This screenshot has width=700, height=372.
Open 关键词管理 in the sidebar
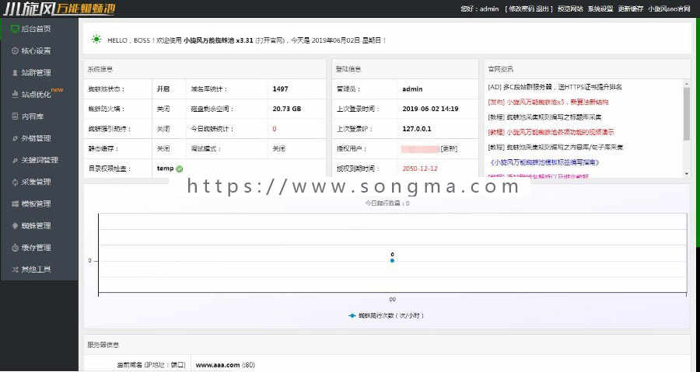click(x=40, y=160)
